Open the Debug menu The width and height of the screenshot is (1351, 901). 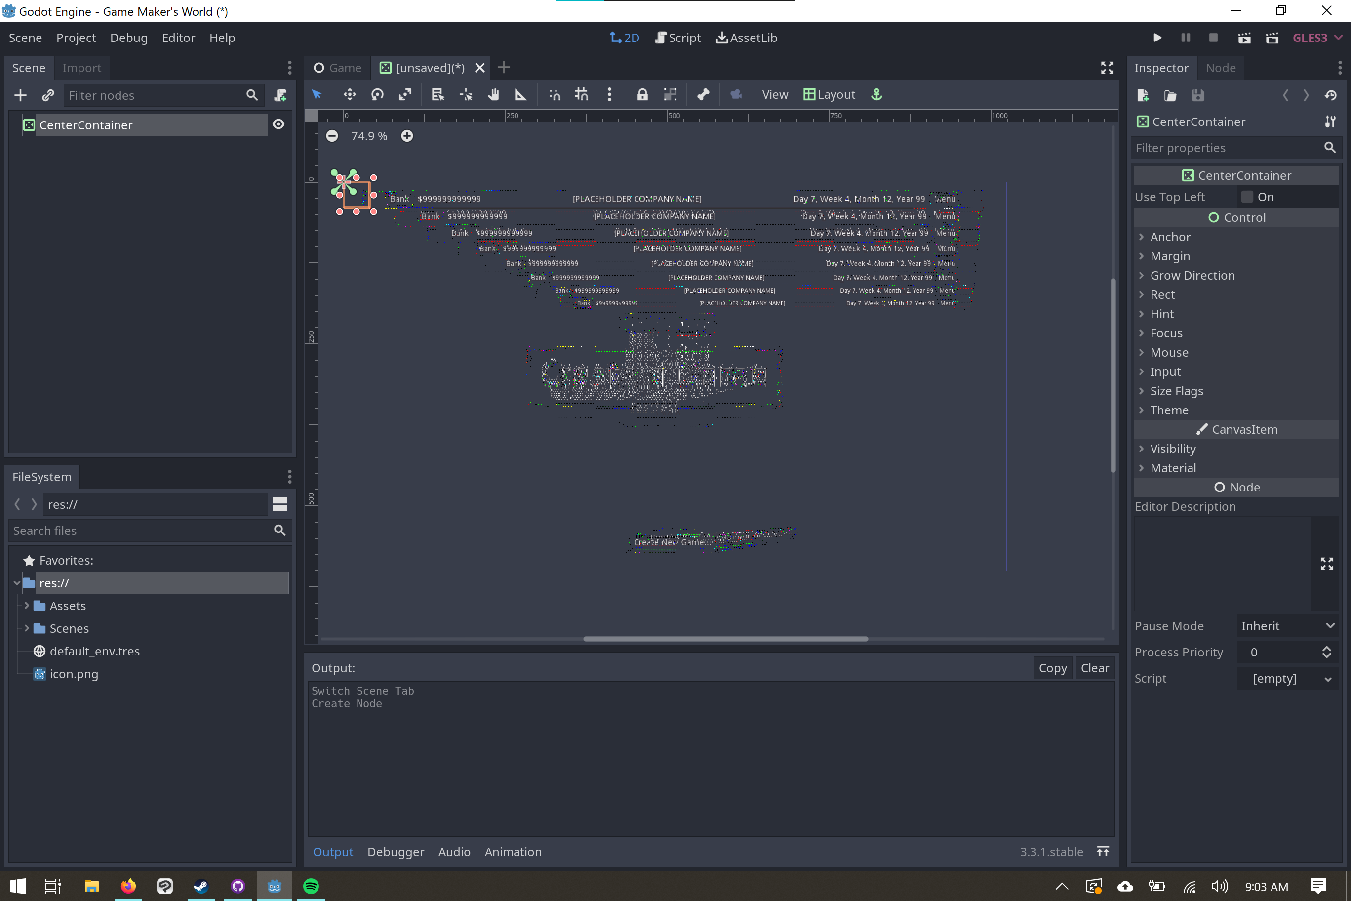(129, 38)
